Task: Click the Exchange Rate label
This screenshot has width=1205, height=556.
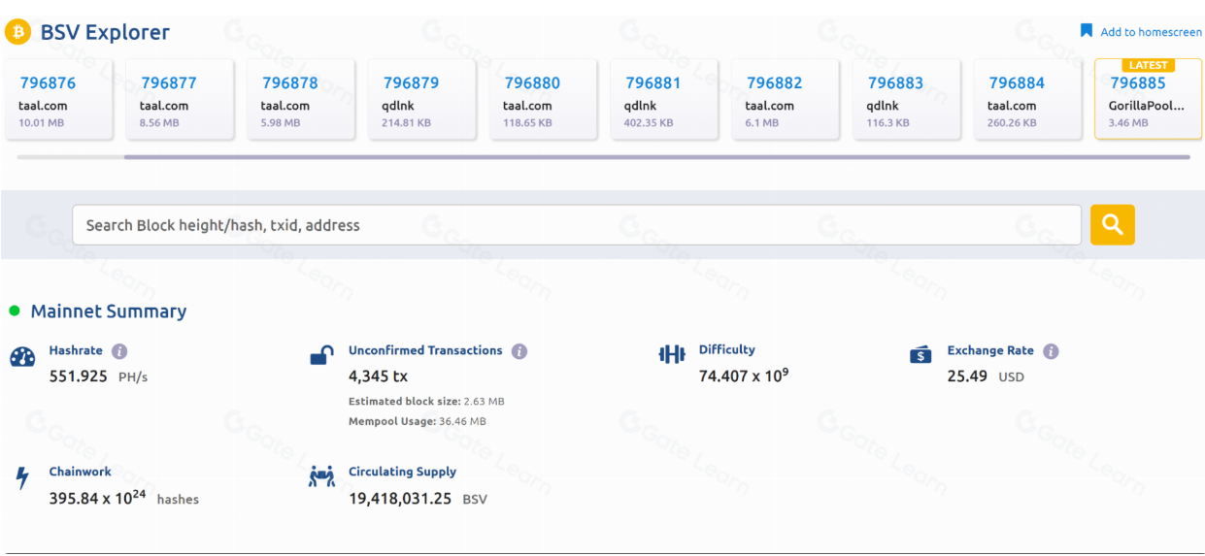Action: [990, 350]
